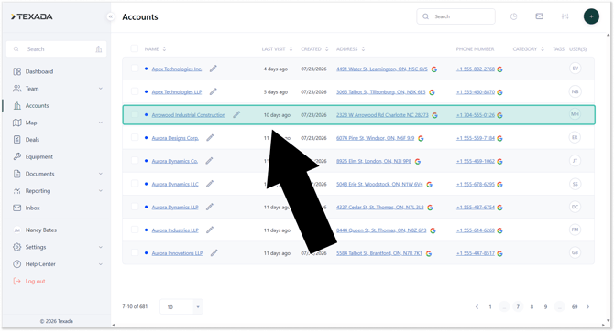This screenshot has height=331, width=614.
Task: Edit Aurora Dynamics LLC with pencil icon
Action: pos(210,184)
